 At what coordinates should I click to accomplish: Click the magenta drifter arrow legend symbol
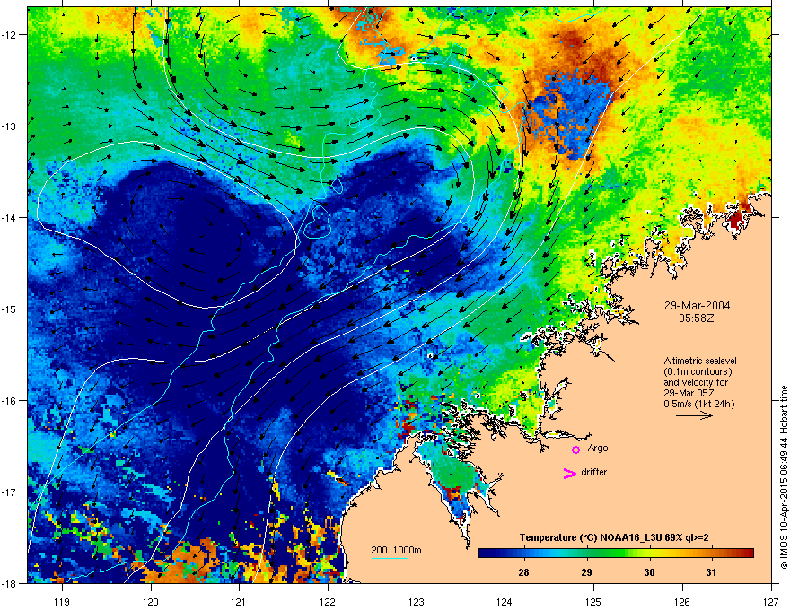(x=570, y=473)
